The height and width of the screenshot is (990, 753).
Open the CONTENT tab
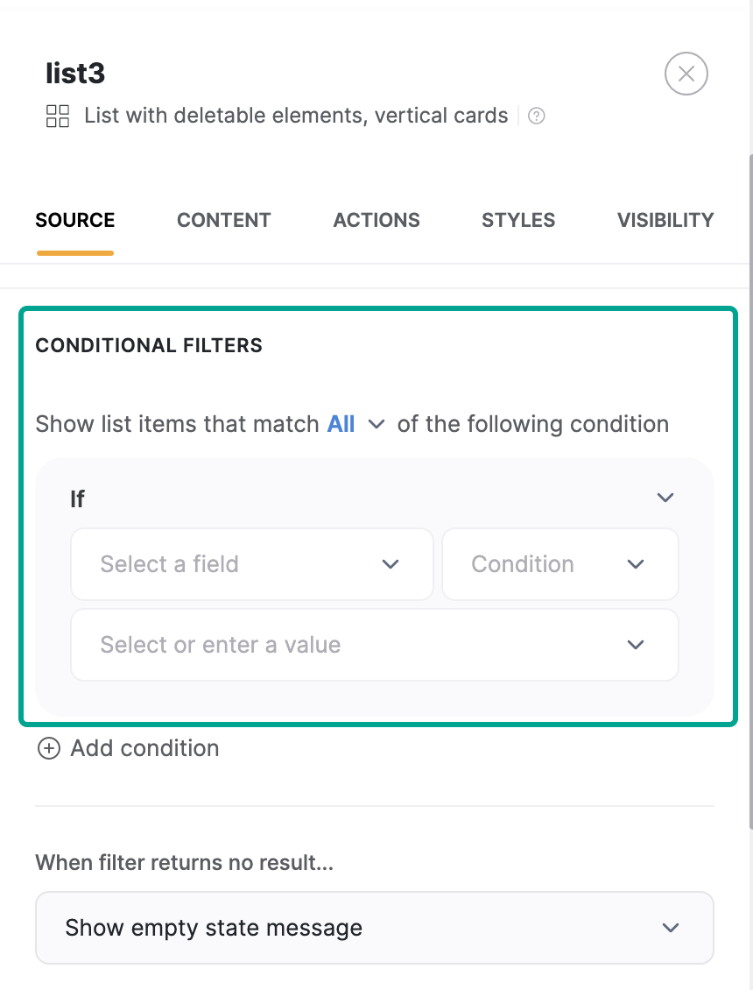(223, 220)
